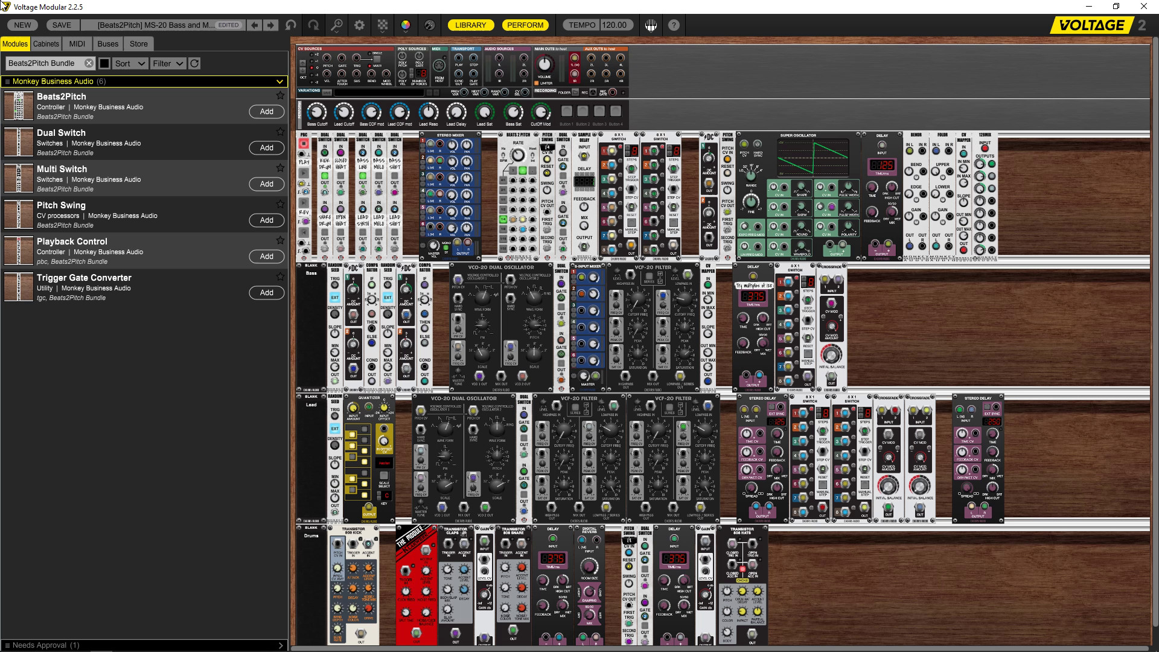Open the cable color wheel icon
Screen dimensions: 1159x652
coord(406,25)
